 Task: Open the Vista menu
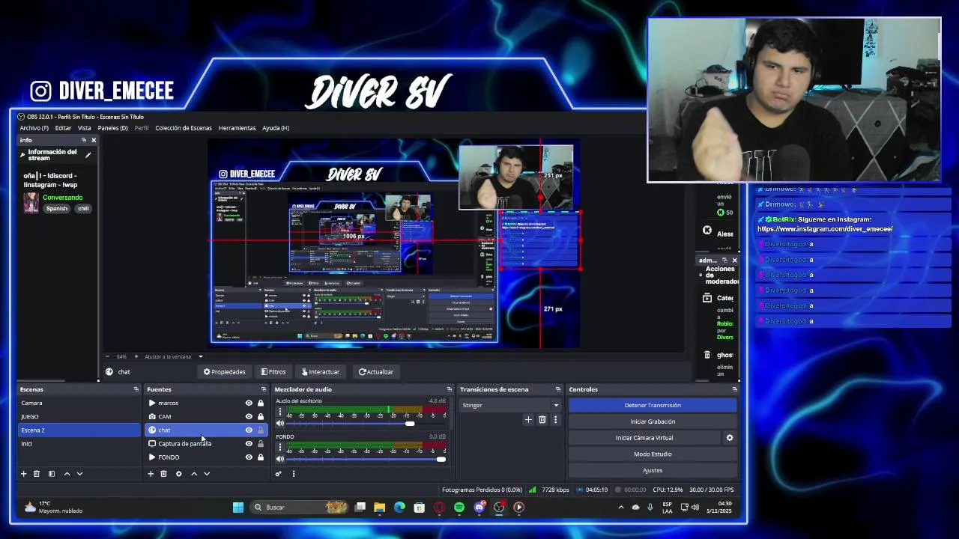click(84, 128)
